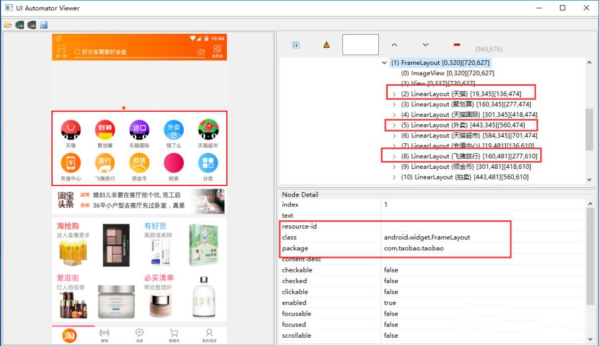This screenshot has width=599, height=346.
Task: Expand the (10) LinearLayout 拍卖 node
Action: click(394, 177)
